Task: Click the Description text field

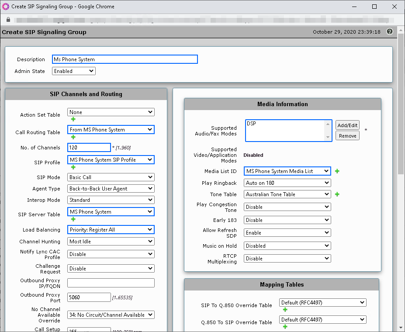Action: click(x=125, y=59)
